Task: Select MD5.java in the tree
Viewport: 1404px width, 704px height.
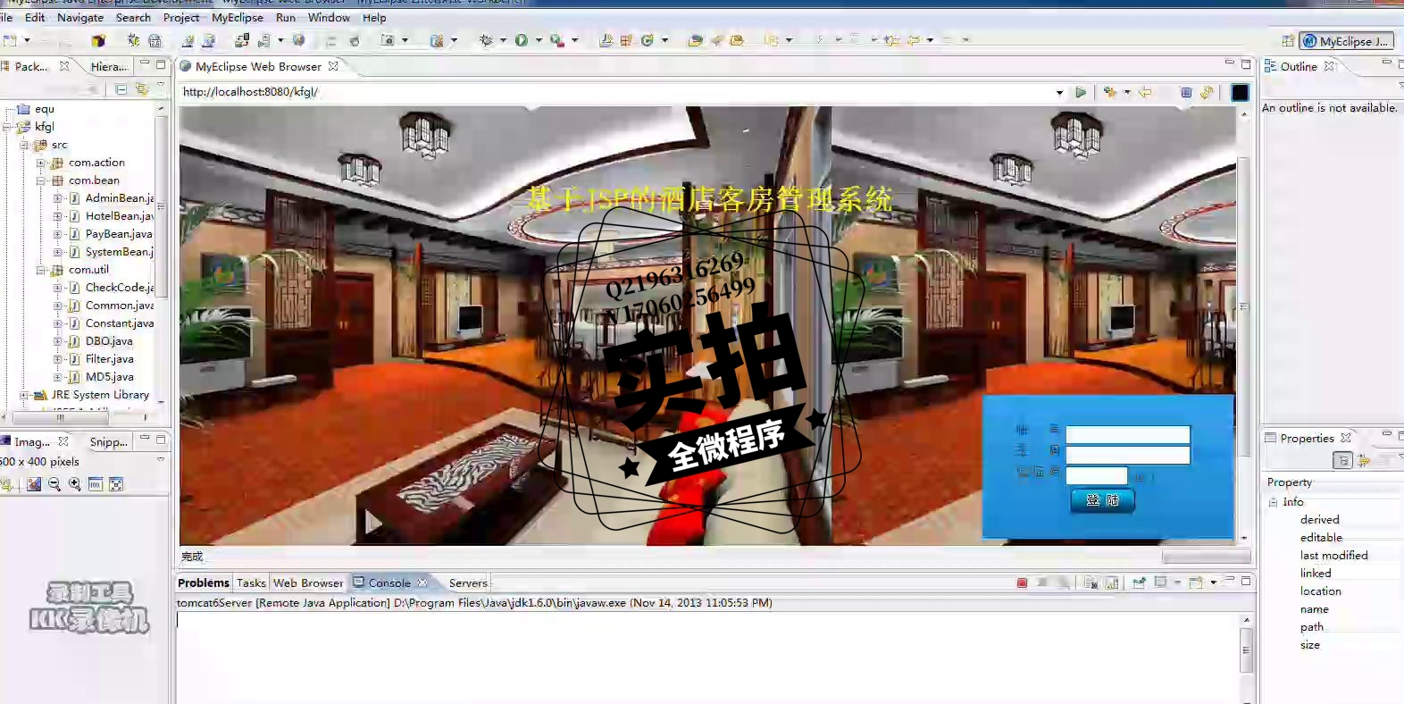Action: click(109, 377)
